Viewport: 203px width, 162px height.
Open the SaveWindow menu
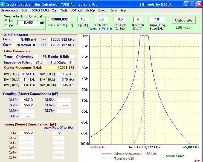(10, 10)
